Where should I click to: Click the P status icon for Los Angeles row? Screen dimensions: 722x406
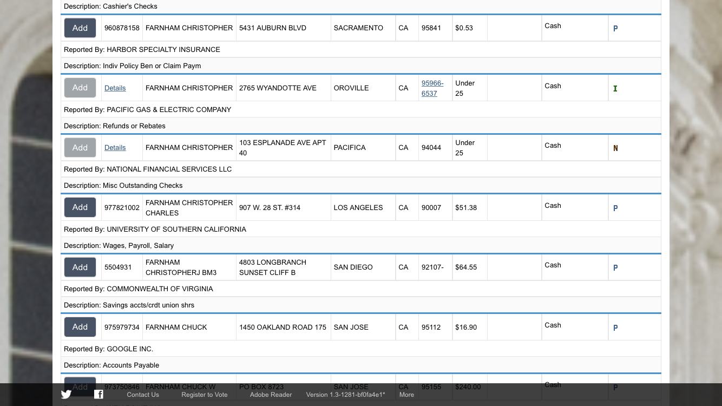(x=615, y=208)
